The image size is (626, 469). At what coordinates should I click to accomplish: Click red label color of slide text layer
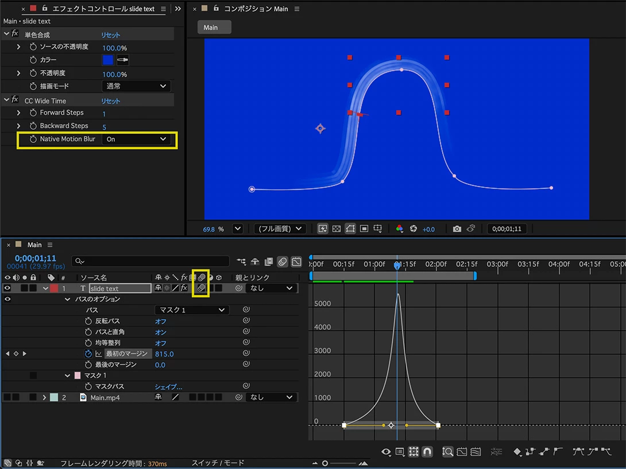point(54,288)
